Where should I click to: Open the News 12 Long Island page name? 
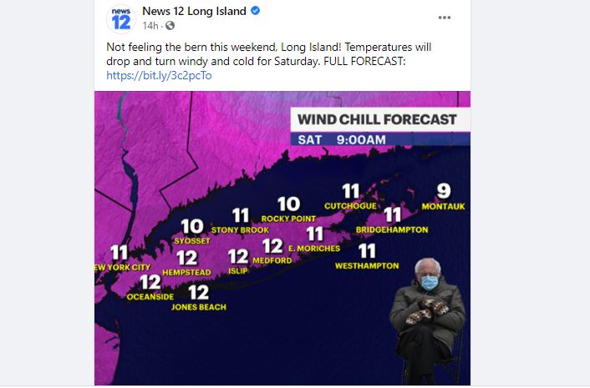194,12
